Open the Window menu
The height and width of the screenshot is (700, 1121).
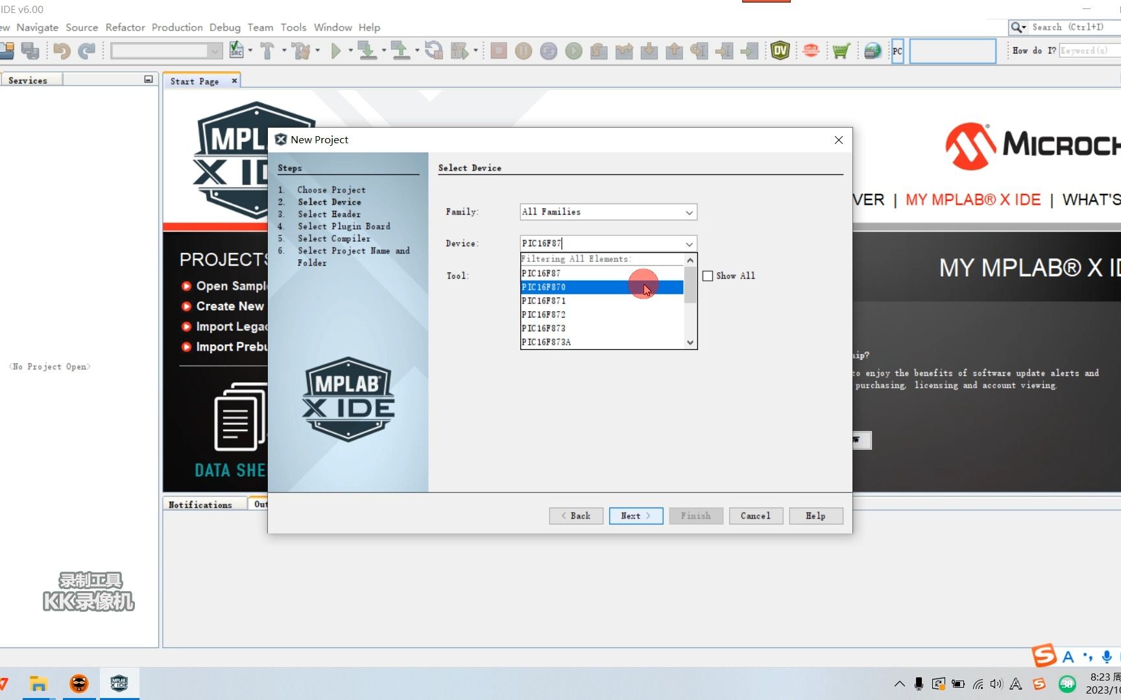click(x=333, y=27)
